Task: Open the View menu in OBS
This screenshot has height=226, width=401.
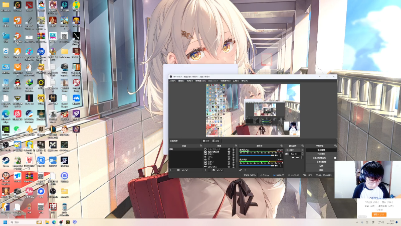Action: point(189,81)
